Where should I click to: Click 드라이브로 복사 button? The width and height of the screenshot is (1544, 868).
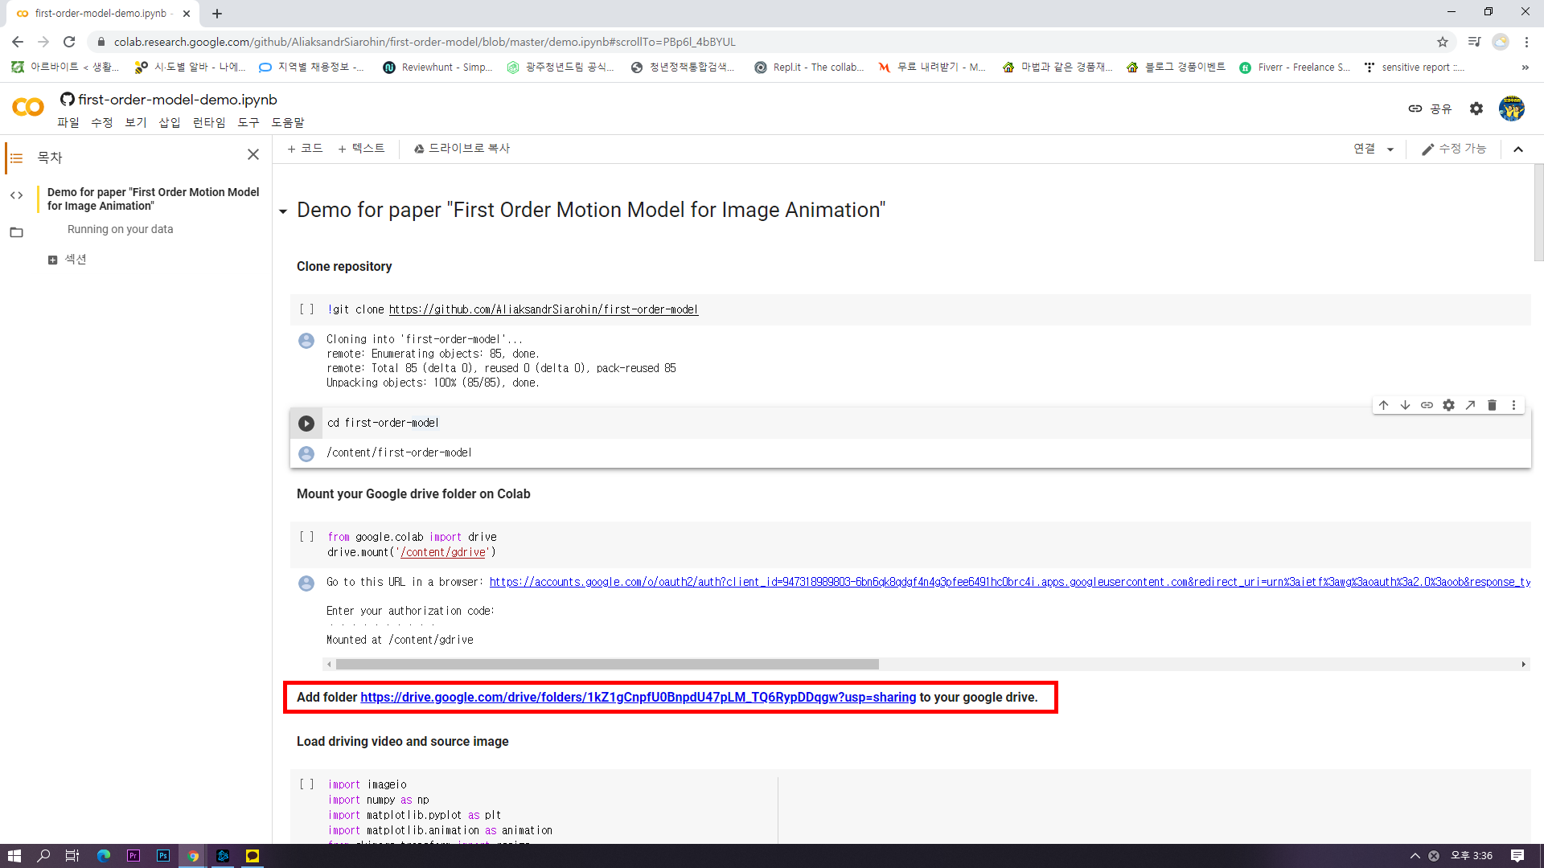coord(462,149)
